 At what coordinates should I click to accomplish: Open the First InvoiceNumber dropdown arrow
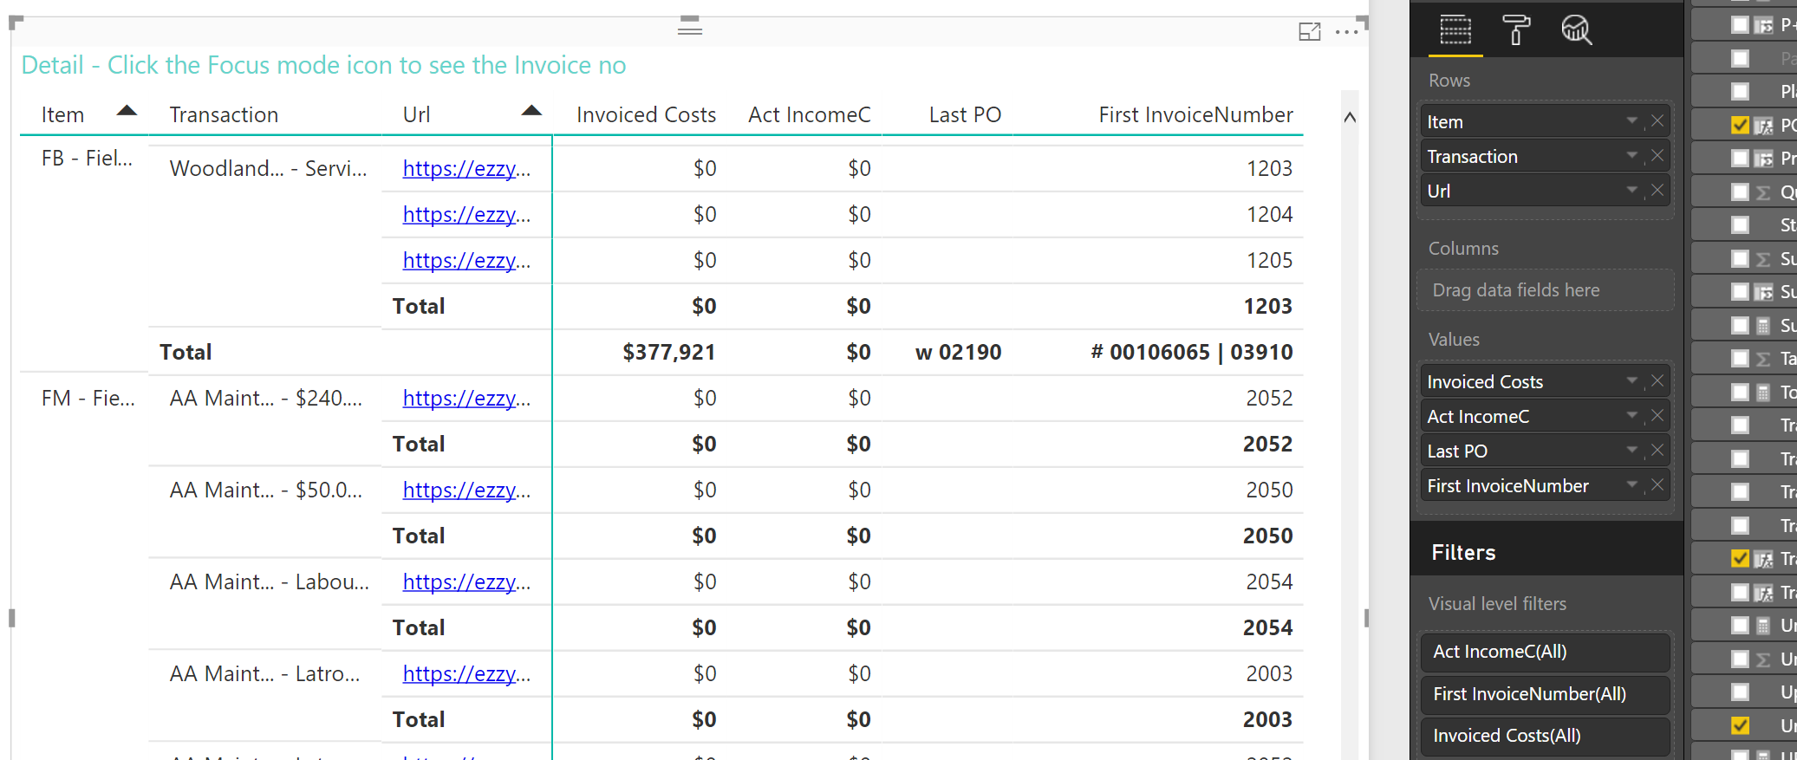tap(1632, 484)
